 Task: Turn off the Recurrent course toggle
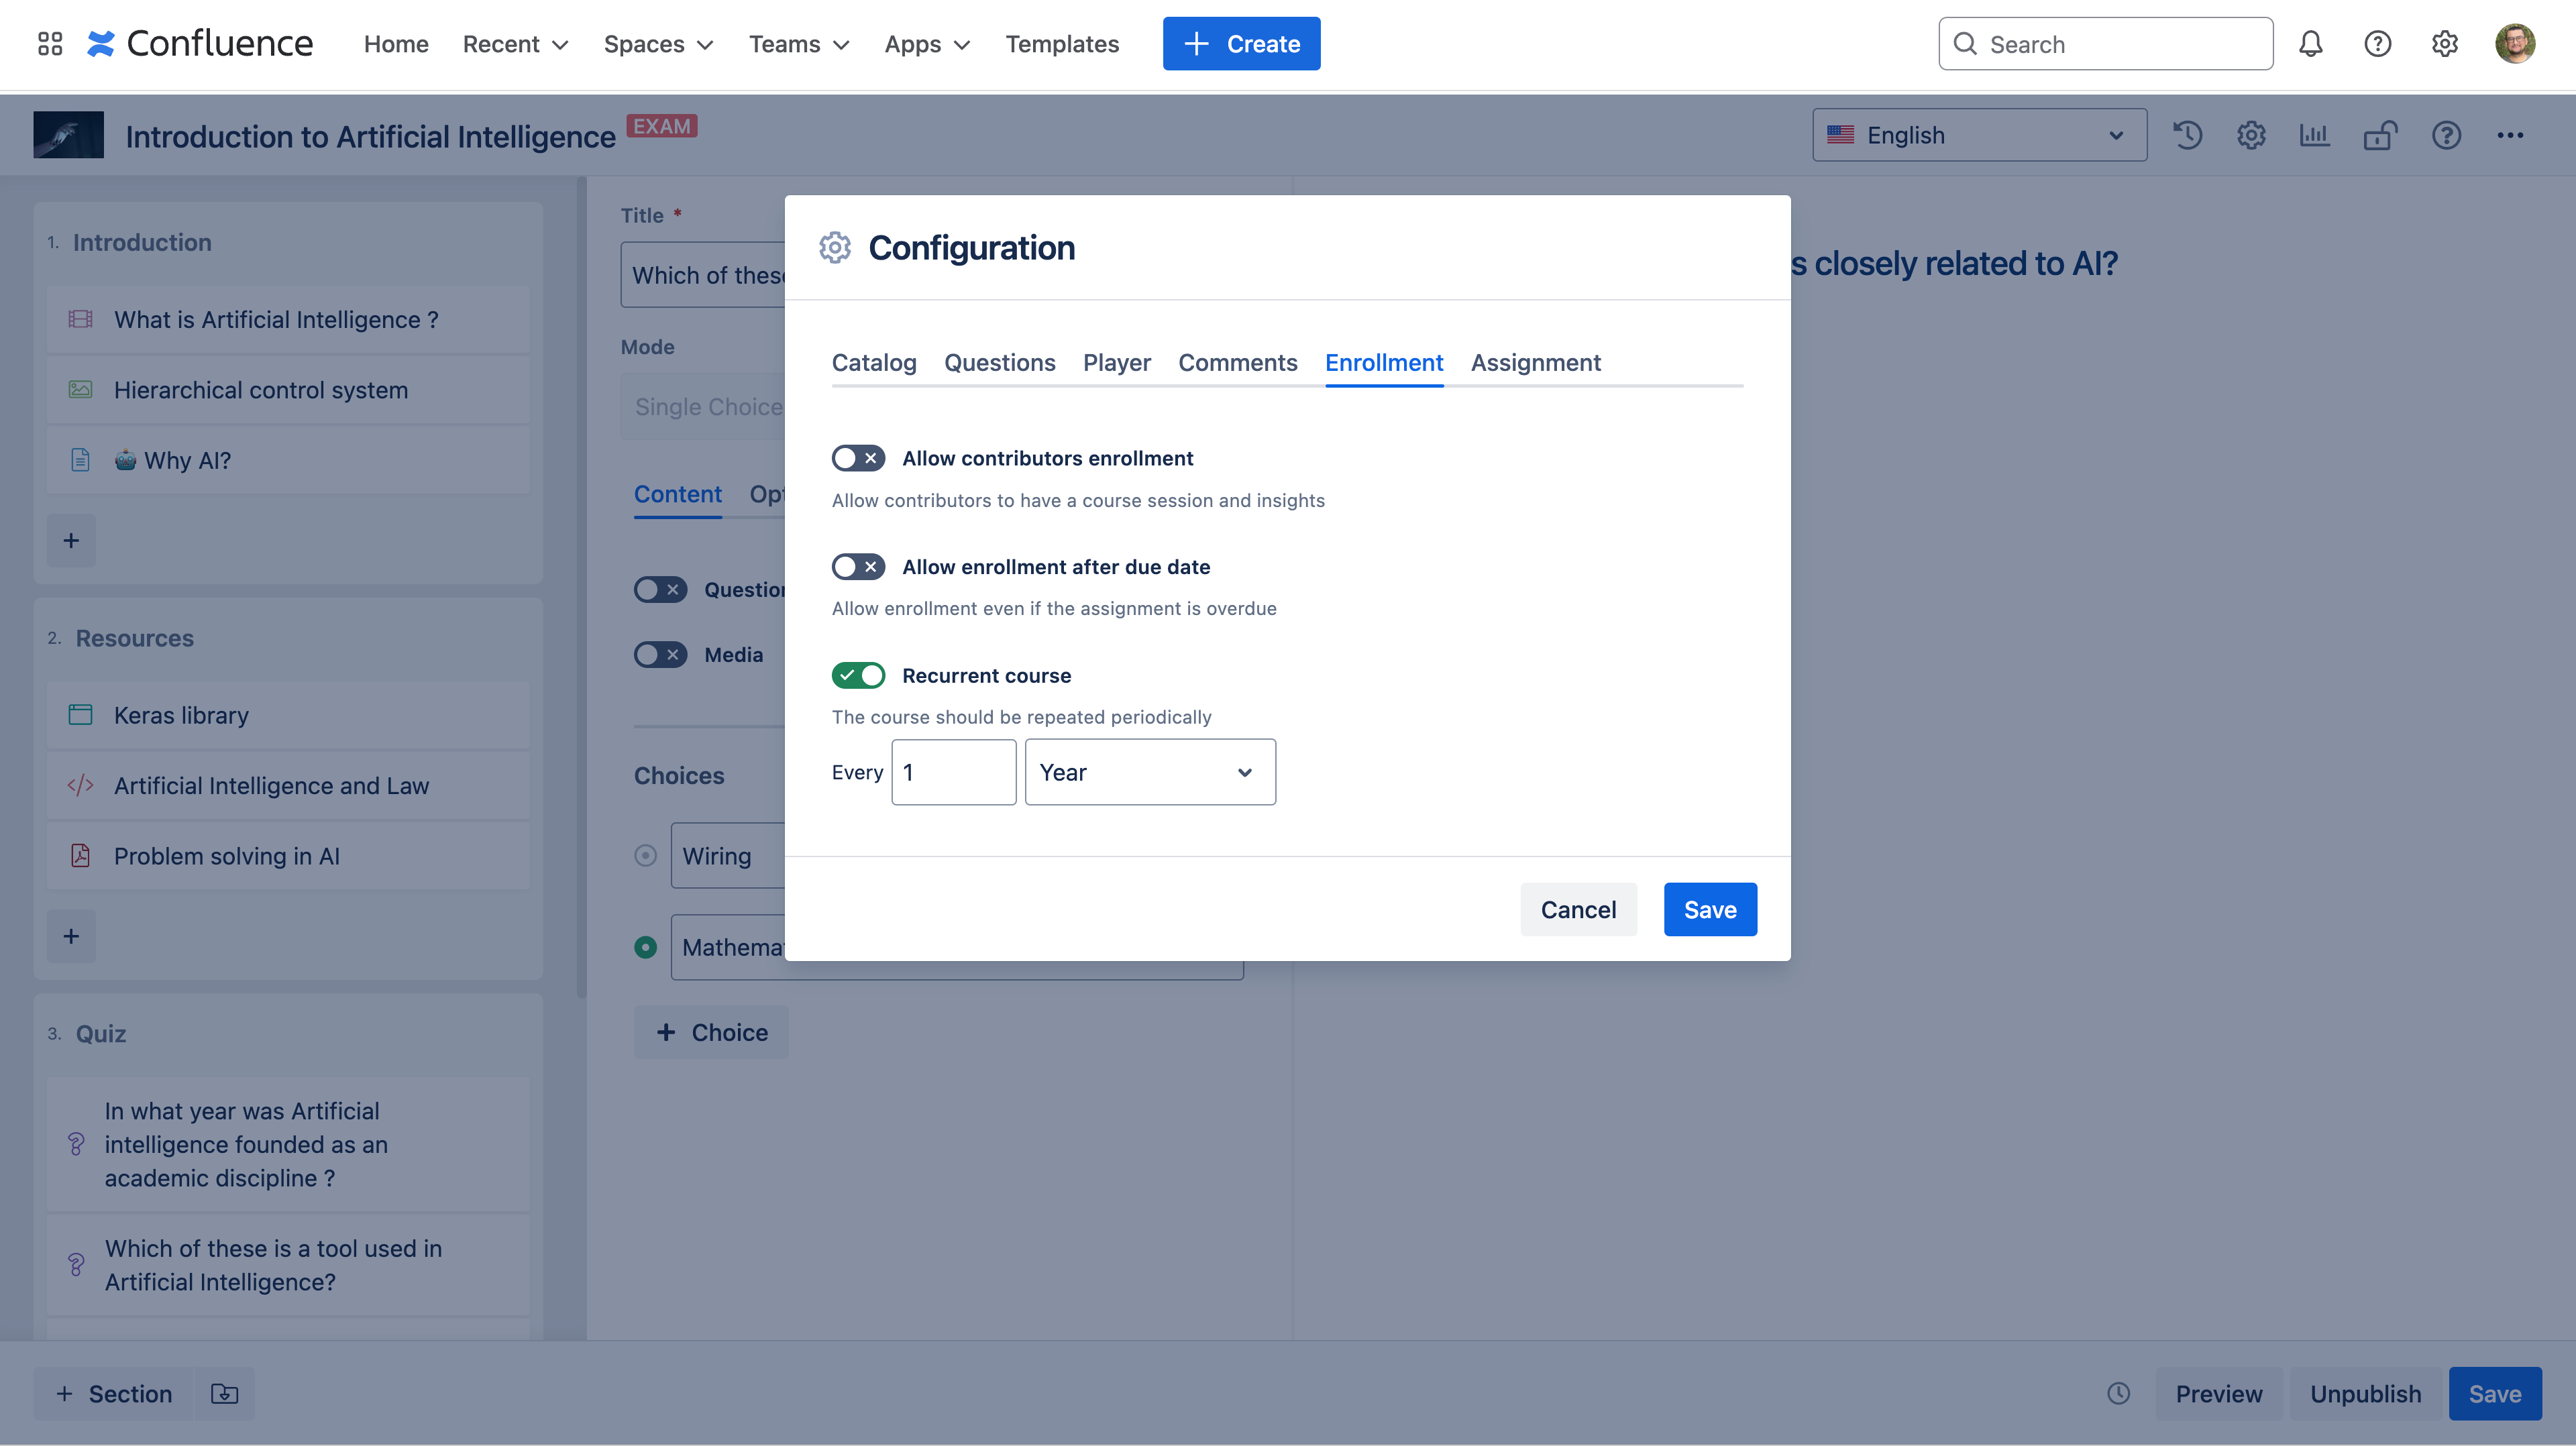tap(858, 676)
